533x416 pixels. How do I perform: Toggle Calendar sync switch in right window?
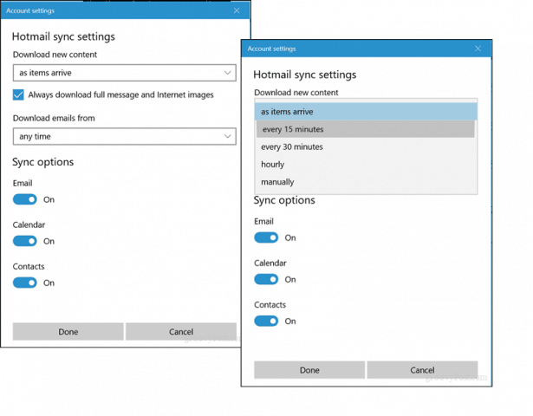(266, 279)
